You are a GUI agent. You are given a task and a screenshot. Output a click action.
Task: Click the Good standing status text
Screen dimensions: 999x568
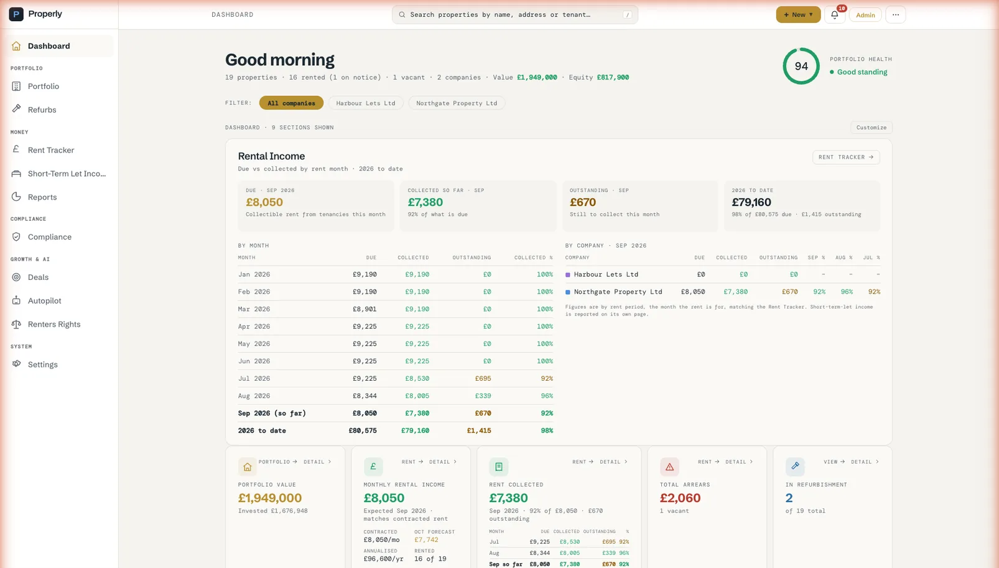(862, 72)
